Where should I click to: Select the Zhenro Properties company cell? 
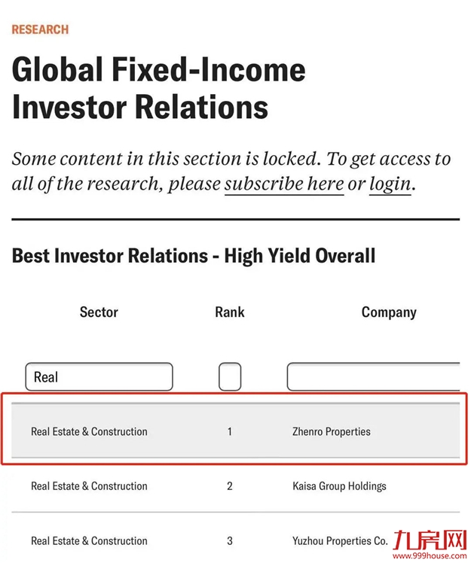pos(332,432)
